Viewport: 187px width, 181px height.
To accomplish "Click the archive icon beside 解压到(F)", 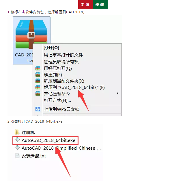I will click(38, 75).
